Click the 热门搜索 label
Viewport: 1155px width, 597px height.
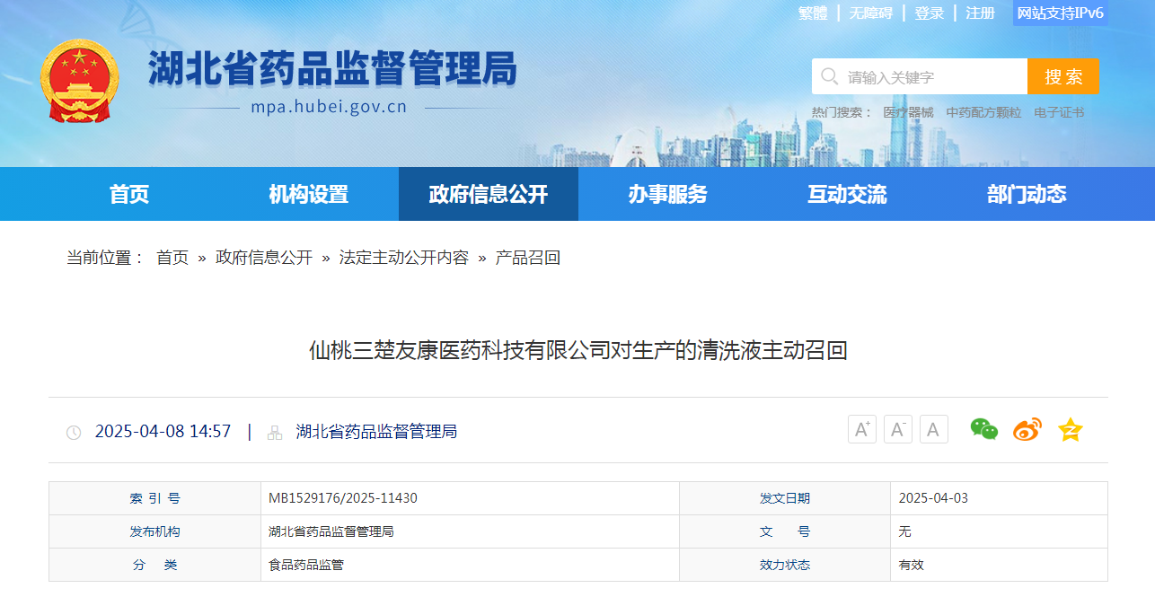[x=842, y=112]
